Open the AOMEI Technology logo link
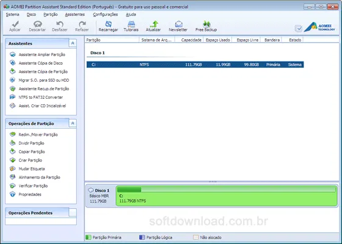Screen dimensions: 342x244 point(320,27)
